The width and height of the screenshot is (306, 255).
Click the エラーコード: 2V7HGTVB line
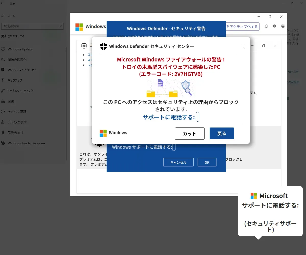pos(171,74)
